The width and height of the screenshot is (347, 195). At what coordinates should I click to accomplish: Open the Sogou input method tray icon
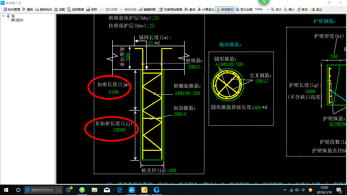coord(310,190)
